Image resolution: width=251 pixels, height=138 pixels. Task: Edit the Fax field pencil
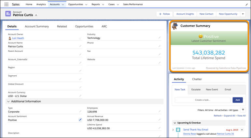160,55
